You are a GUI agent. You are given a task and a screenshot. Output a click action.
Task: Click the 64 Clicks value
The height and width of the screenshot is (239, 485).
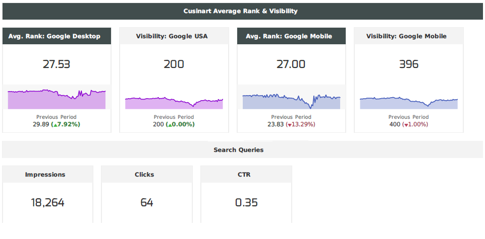tap(146, 203)
